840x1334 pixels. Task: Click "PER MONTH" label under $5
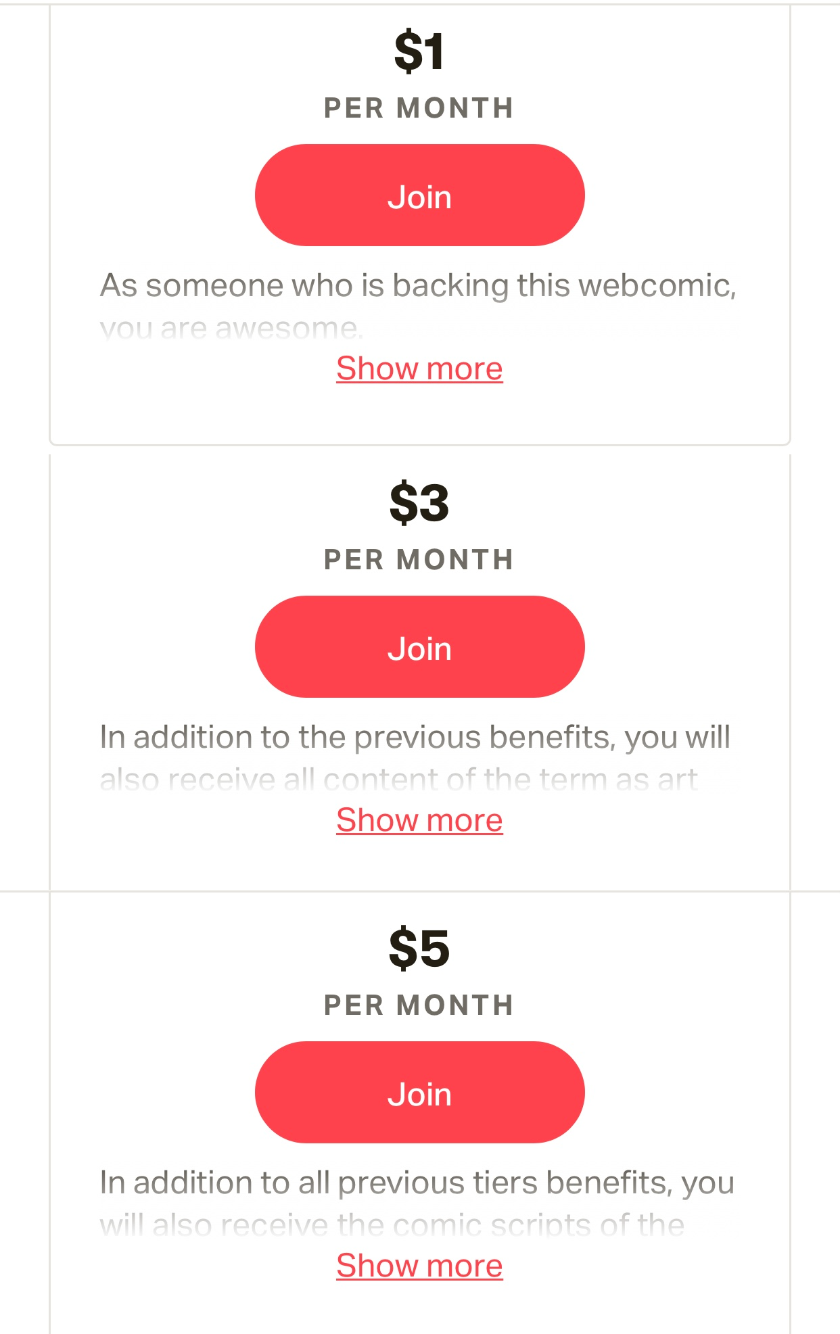tap(419, 1005)
